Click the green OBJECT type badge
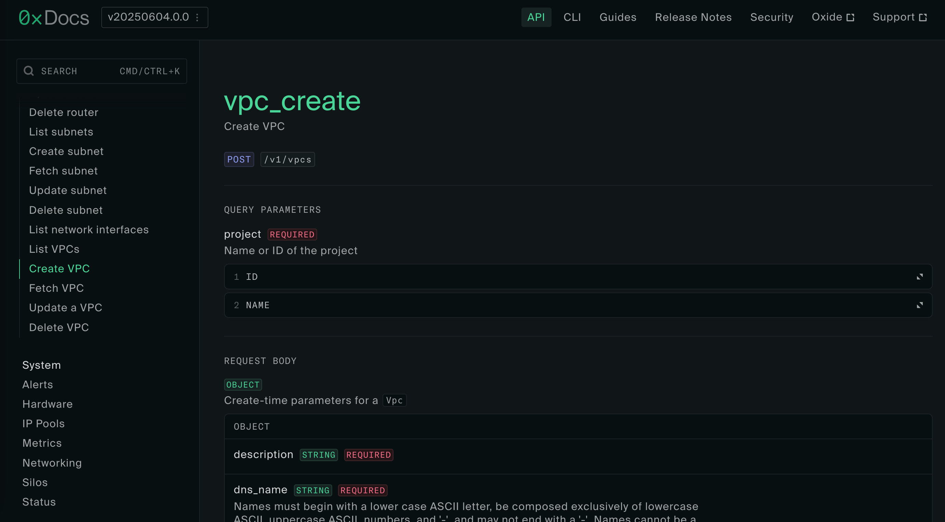Screen dimensions: 945x522 pyautogui.click(x=243, y=384)
